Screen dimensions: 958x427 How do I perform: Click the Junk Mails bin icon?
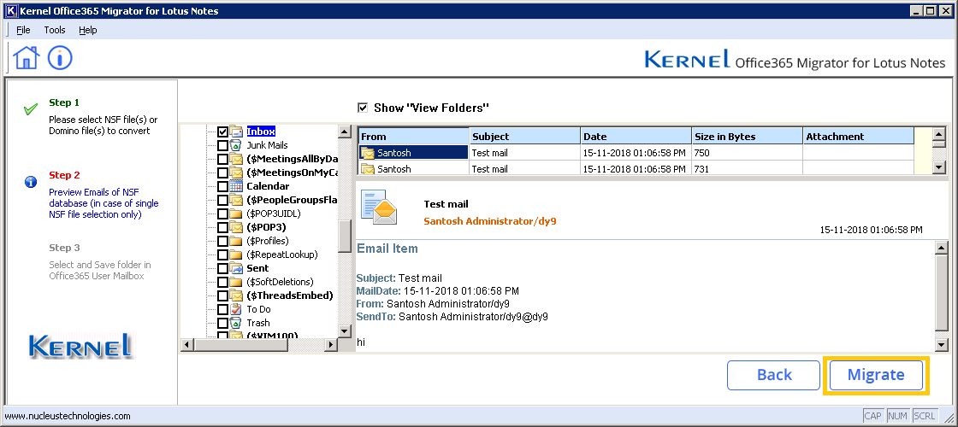click(x=236, y=145)
